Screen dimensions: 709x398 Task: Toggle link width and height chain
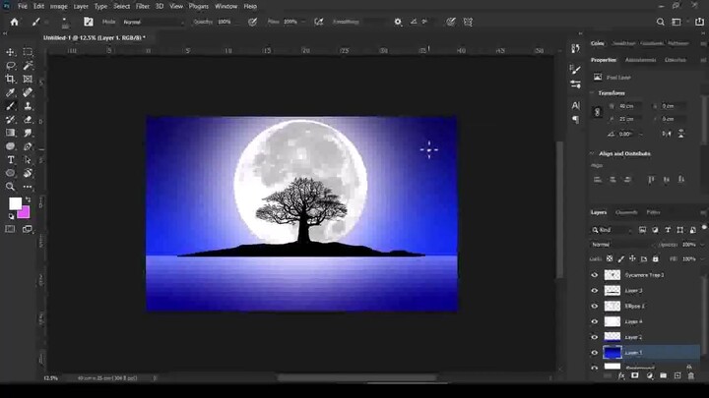597,112
